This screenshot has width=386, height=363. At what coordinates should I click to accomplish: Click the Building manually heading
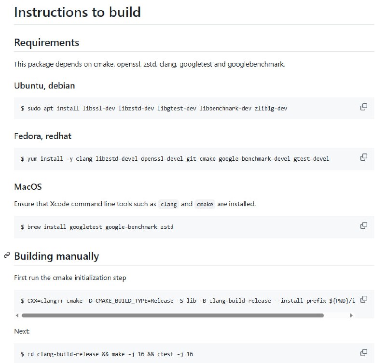(x=56, y=256)
